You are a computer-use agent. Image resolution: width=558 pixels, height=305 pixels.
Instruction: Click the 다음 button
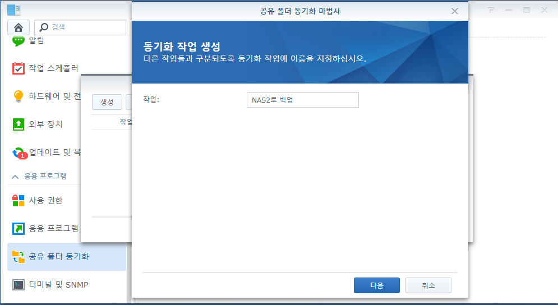click(x=376, y=285)
